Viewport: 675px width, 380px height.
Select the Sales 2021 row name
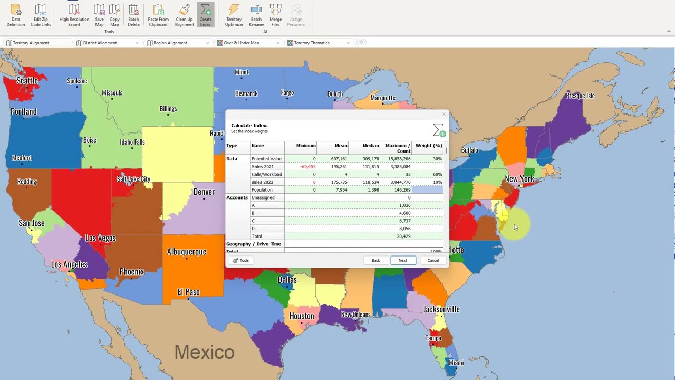point(267,167)
